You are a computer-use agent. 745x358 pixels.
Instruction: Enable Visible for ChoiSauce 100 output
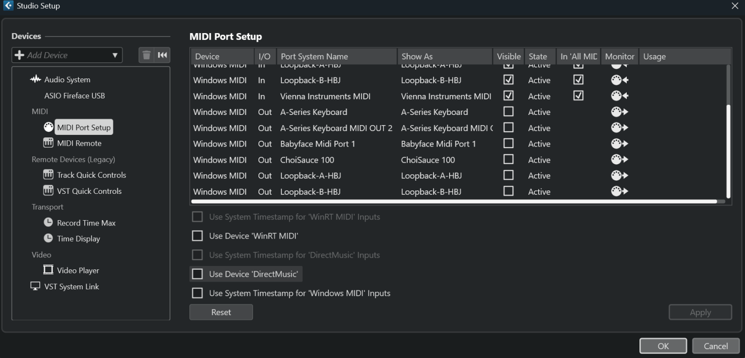coord(509,159)
